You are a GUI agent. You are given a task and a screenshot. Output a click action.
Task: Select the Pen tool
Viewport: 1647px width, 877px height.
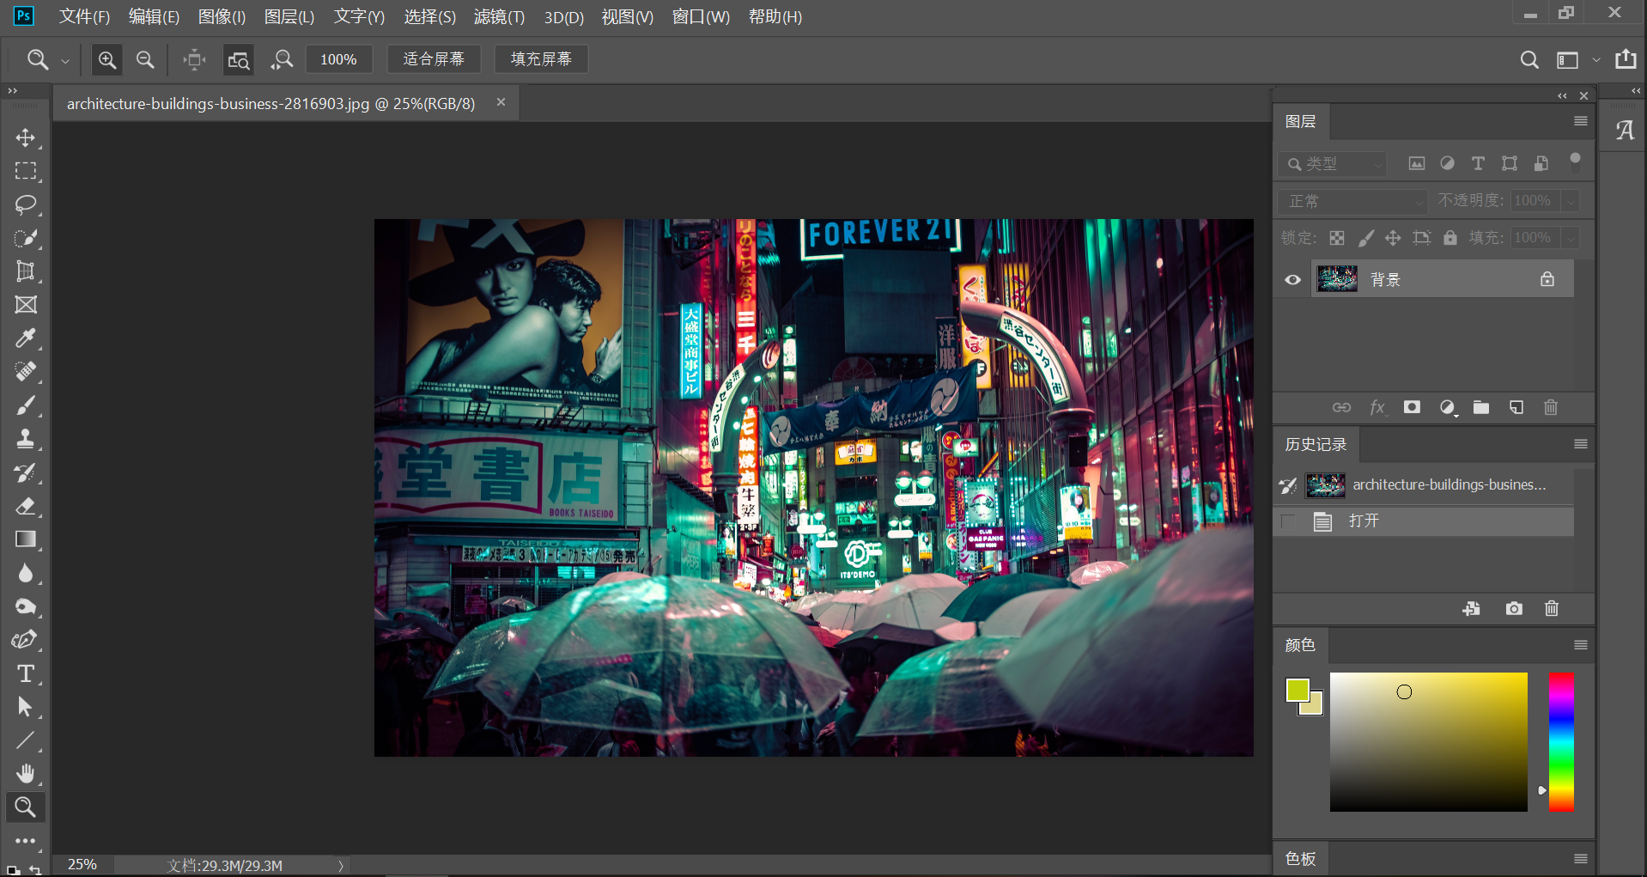[26, 640]
